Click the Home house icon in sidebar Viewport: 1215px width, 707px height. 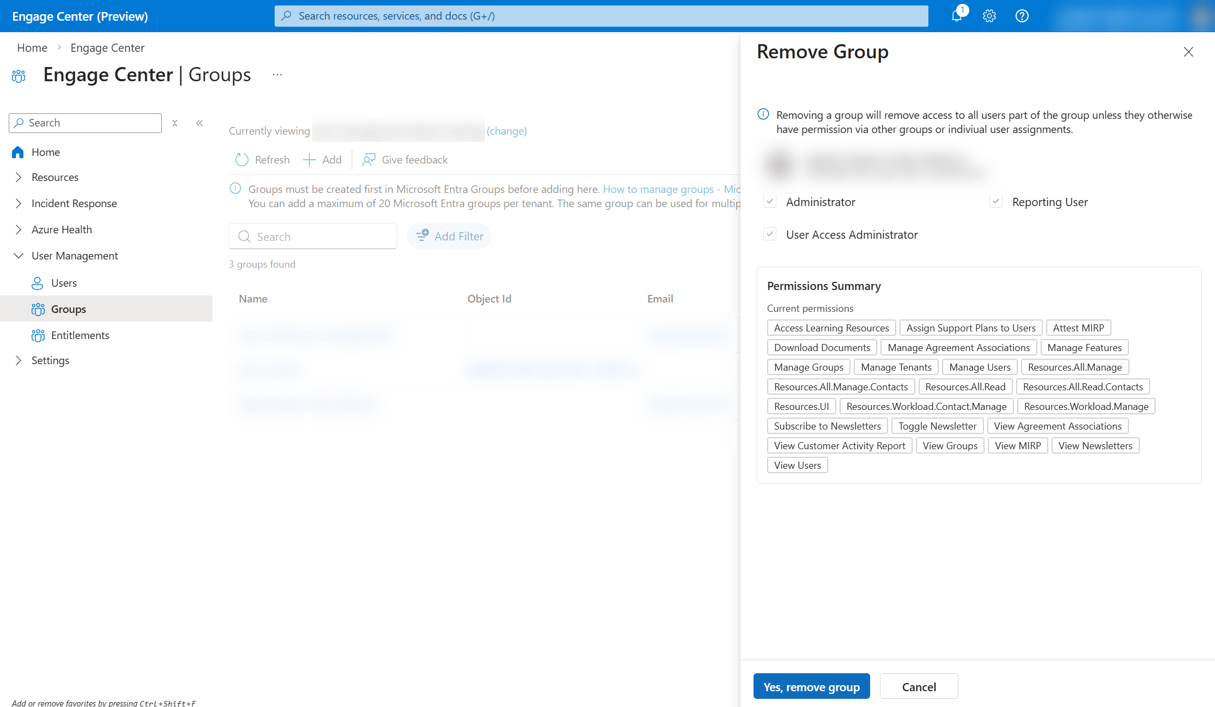[18, 152]
